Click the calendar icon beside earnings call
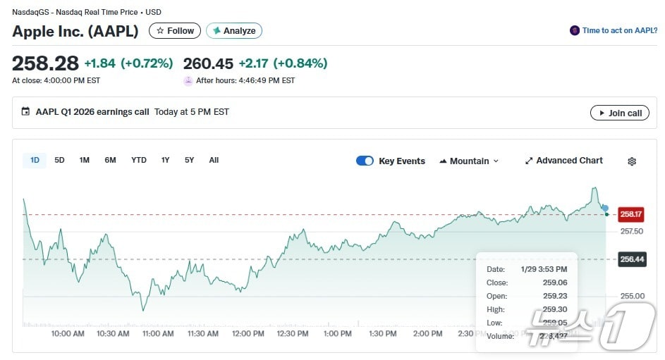This screenshot has height=360, width=665. 26,112
